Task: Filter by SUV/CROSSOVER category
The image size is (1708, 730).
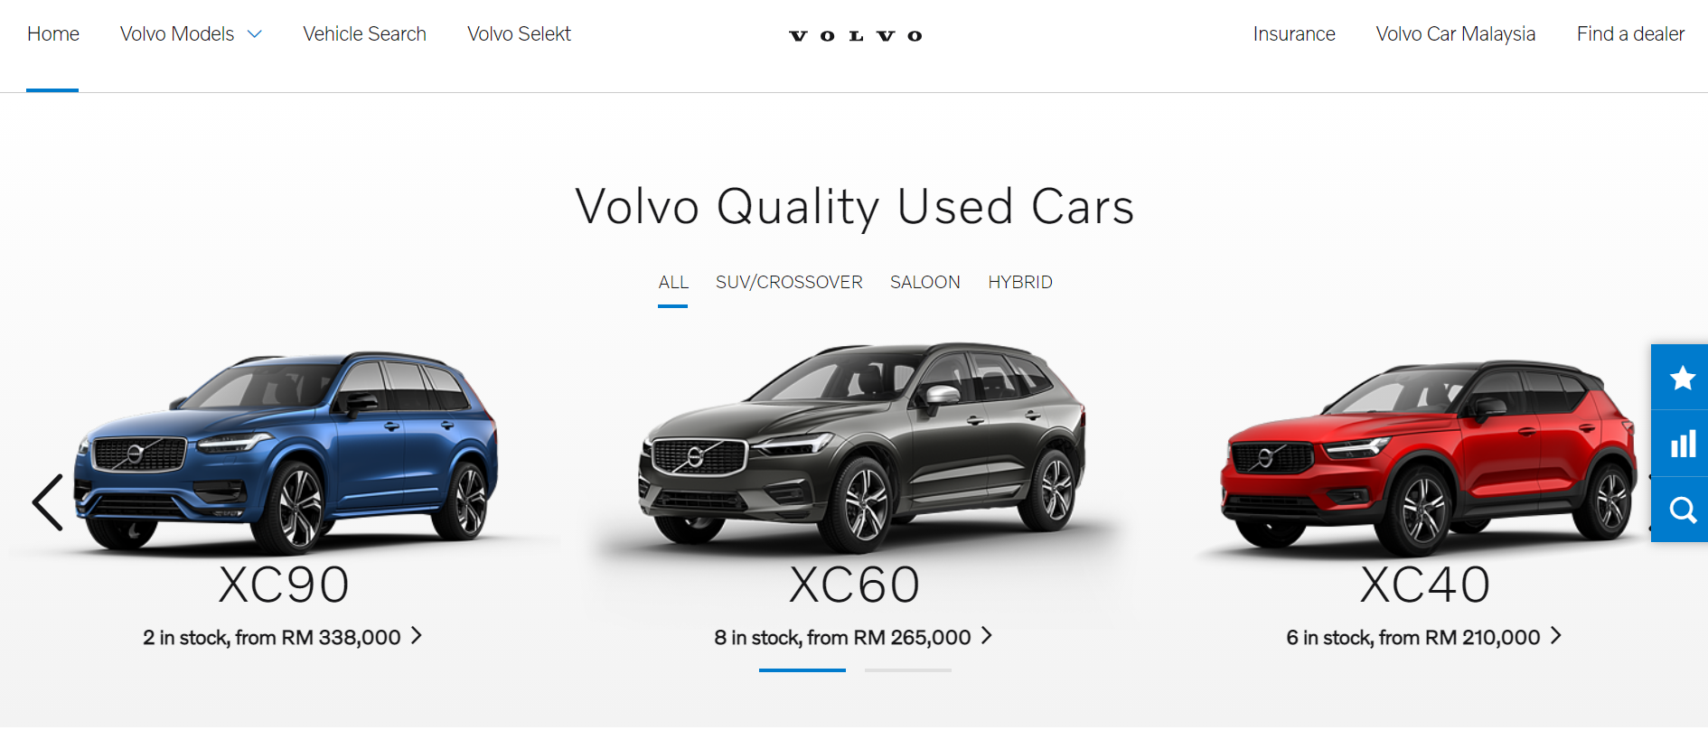Action: [789, 283]
